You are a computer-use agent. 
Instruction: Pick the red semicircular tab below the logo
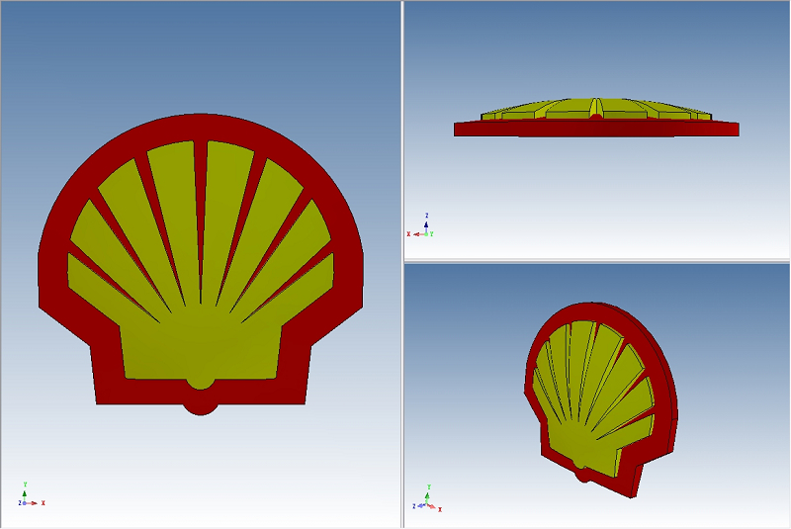(201, 409)
